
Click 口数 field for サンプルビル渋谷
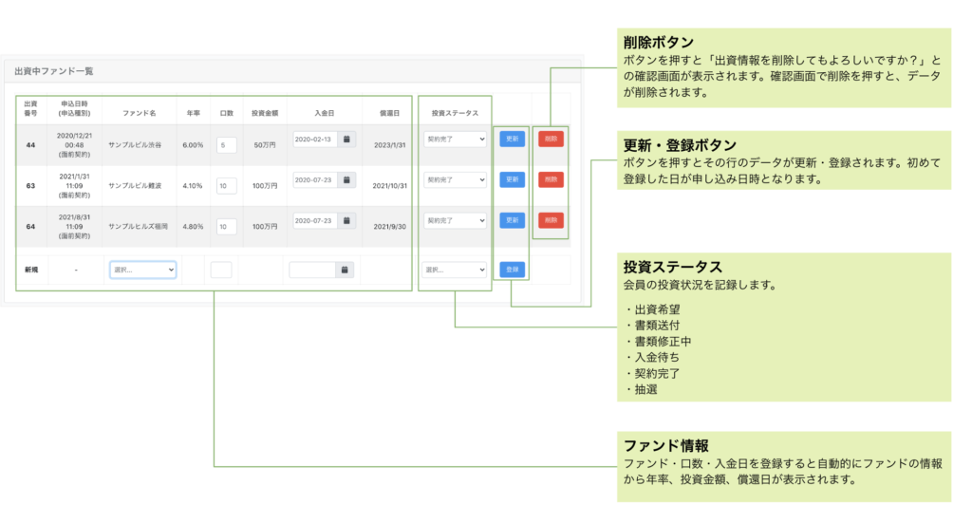[226, 145]
